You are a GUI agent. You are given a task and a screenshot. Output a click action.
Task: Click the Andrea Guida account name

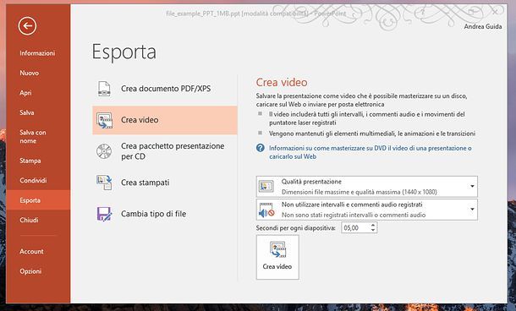tap(483, 26)
